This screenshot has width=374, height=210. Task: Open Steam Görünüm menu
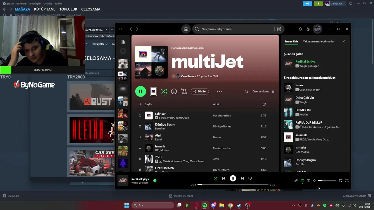point(21,3)
